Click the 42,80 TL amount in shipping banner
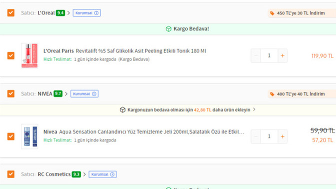The image size is (336, 189). point(202,109)
